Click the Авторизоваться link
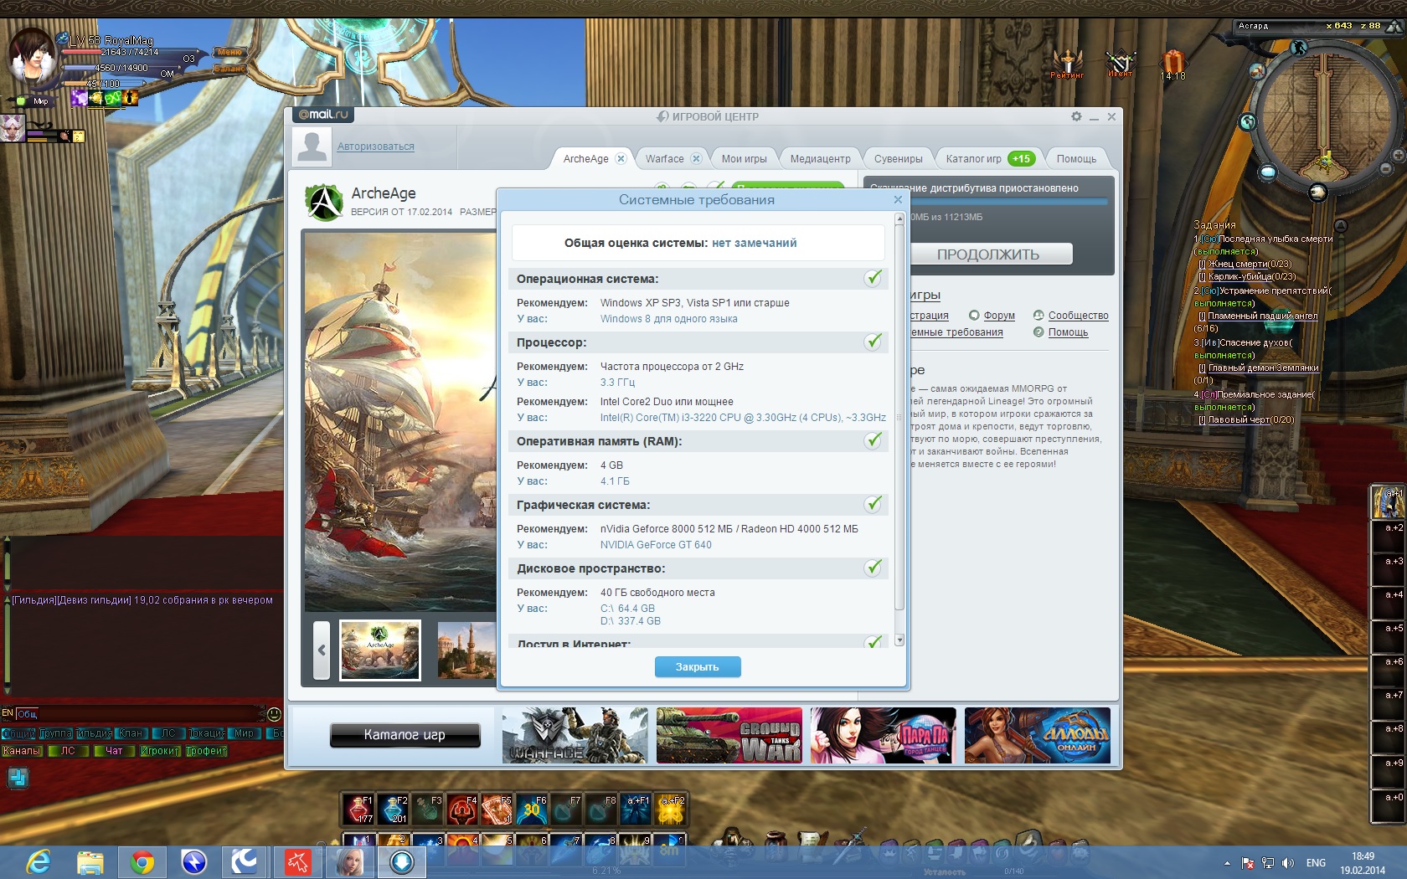Image resolution: width=1407 pixels, height=879 pixels. [376, 146]
